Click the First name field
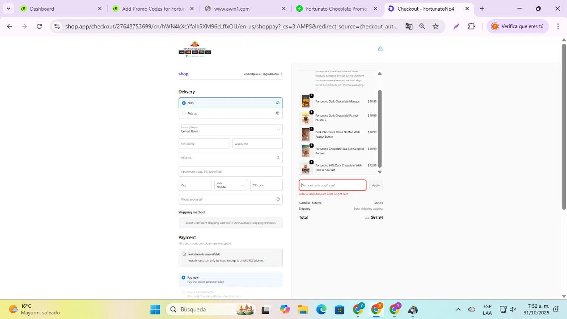567x319 pixels. pyautogui.click(x=204, y=144)
